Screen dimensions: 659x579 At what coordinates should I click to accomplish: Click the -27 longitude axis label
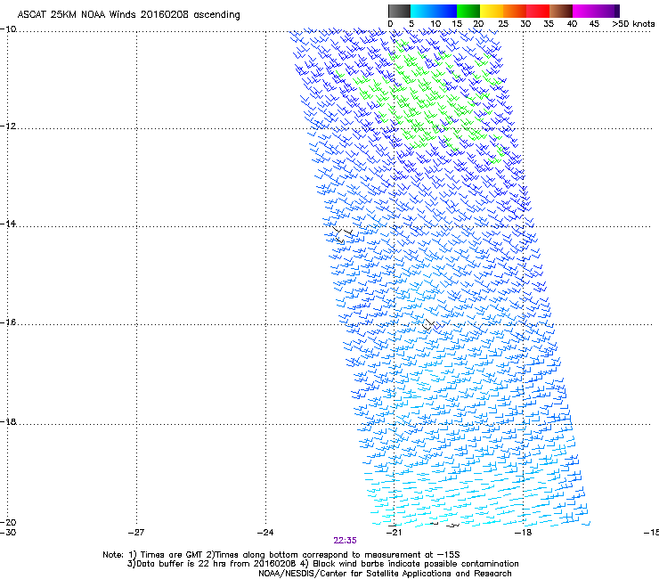coord(136,533)
